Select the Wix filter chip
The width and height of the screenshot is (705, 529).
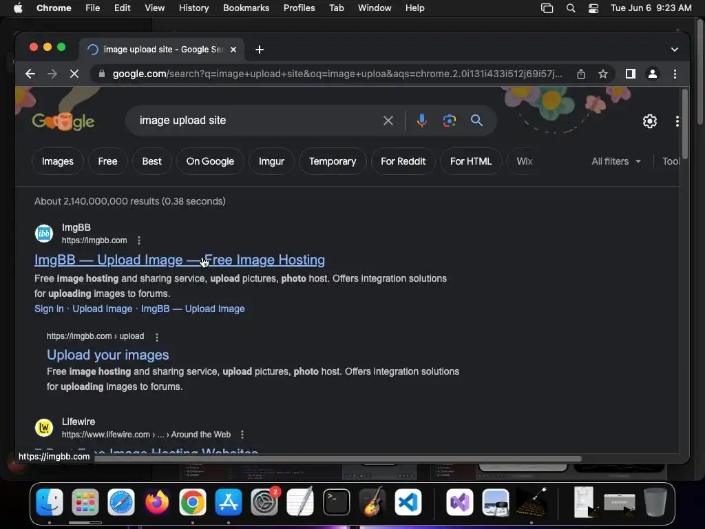tap(524, 161)
